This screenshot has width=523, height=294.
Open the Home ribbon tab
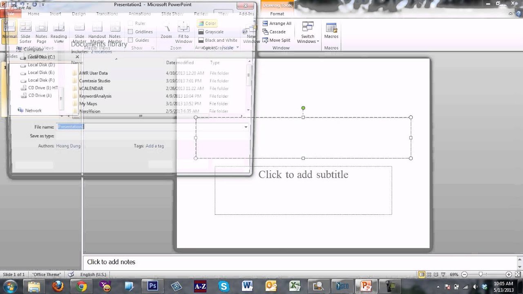point(34,14)
